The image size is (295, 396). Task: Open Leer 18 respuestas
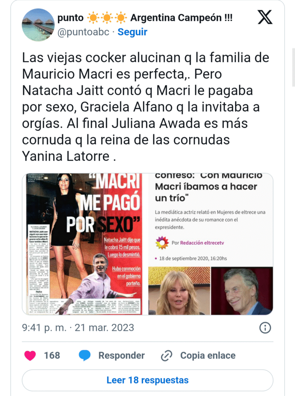pos(148,381)
